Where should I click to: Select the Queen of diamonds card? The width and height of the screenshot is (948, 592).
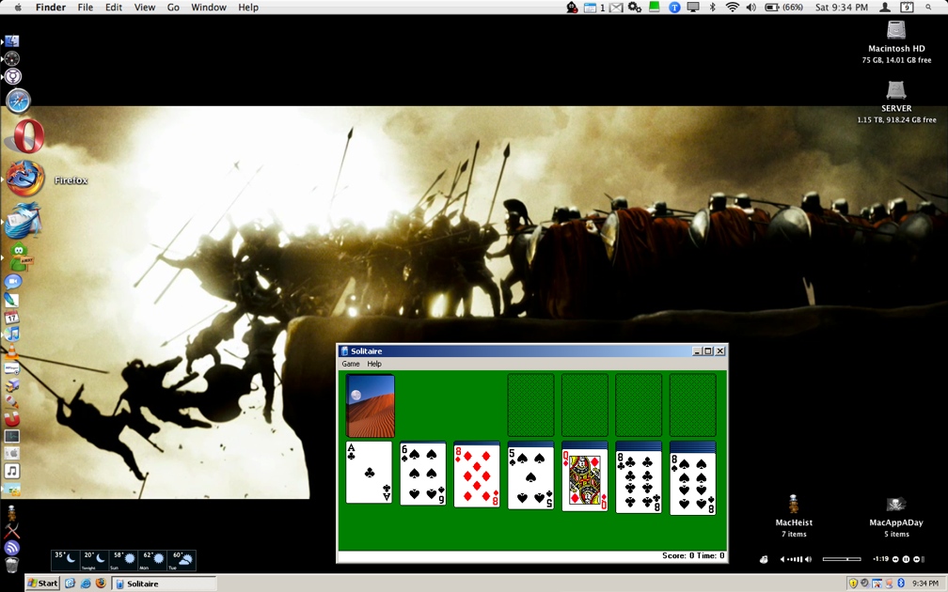[x=585, y=479]
